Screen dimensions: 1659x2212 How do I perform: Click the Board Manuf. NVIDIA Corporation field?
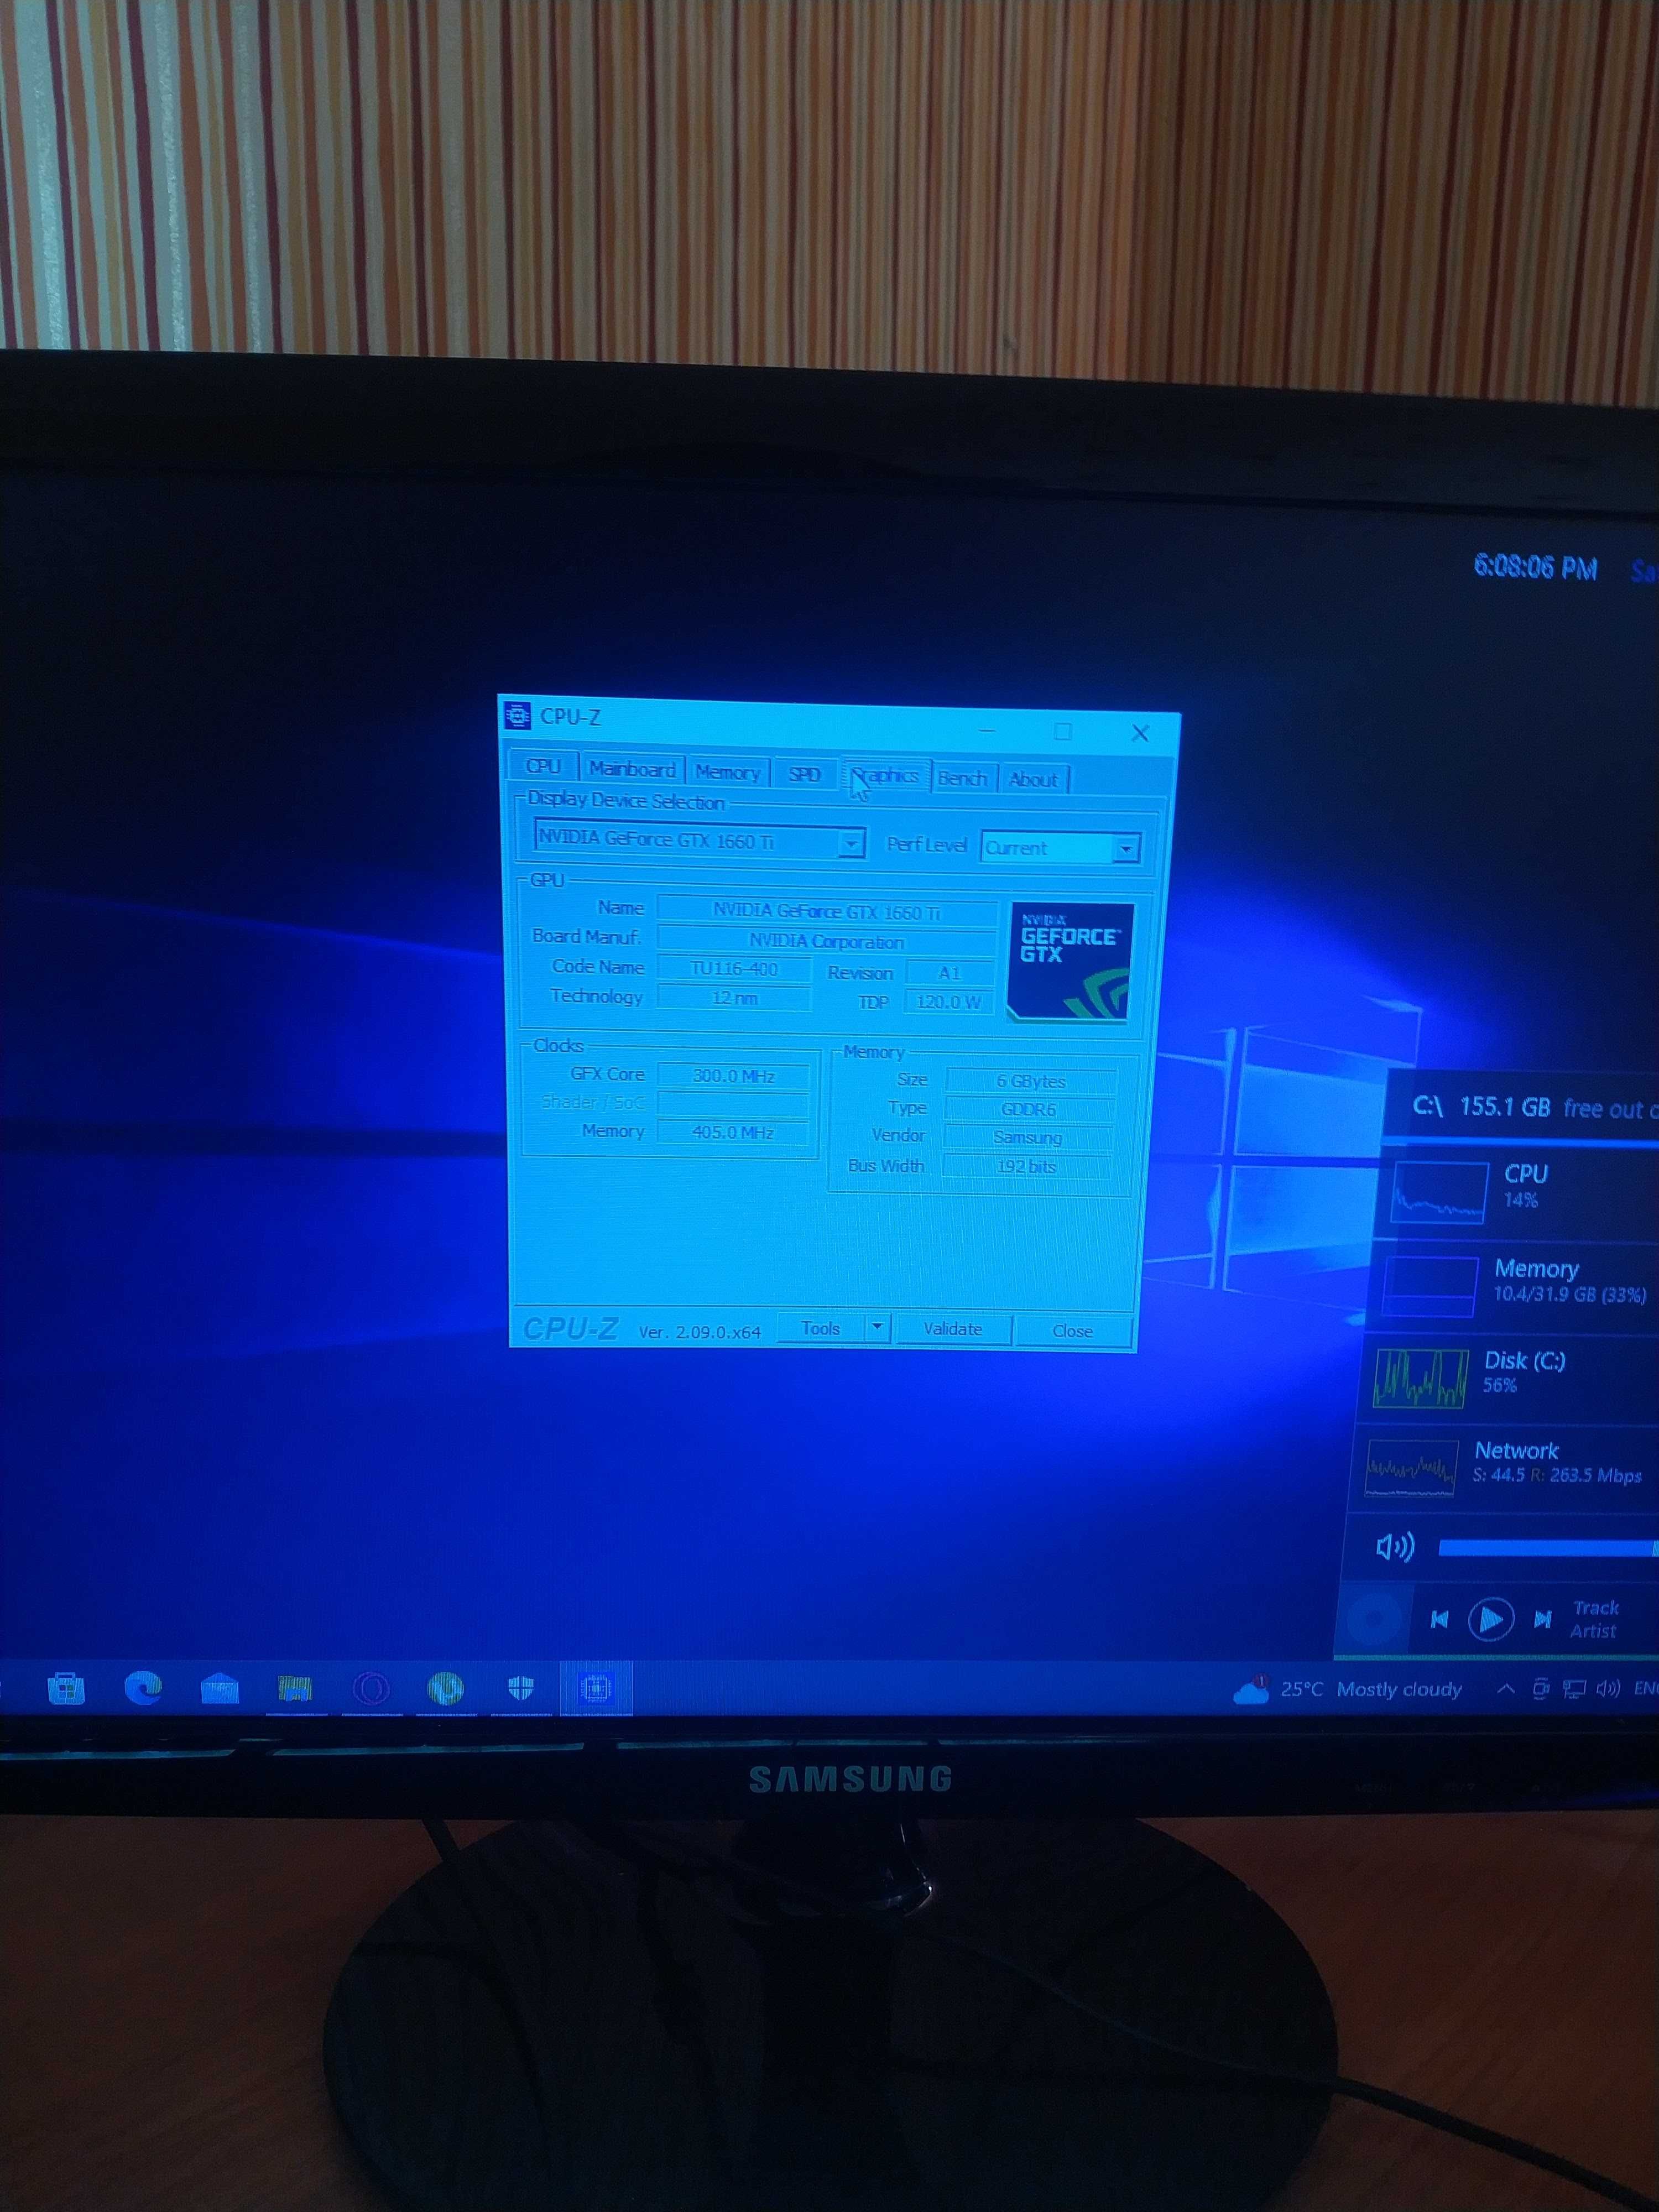pyautogui.click(x=826, y=941)
